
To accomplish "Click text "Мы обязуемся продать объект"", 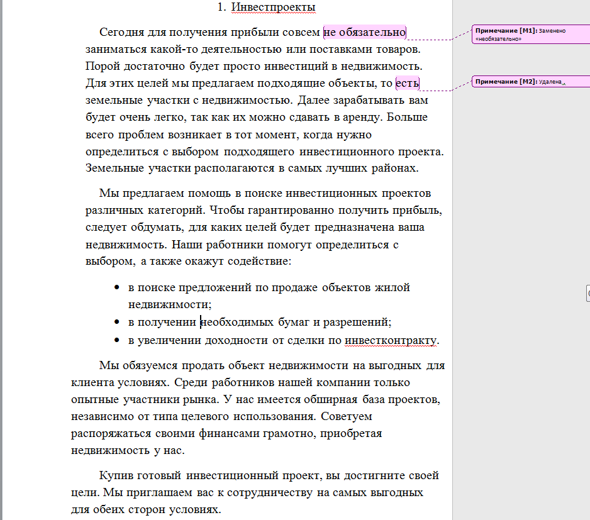I will point(182,366).
